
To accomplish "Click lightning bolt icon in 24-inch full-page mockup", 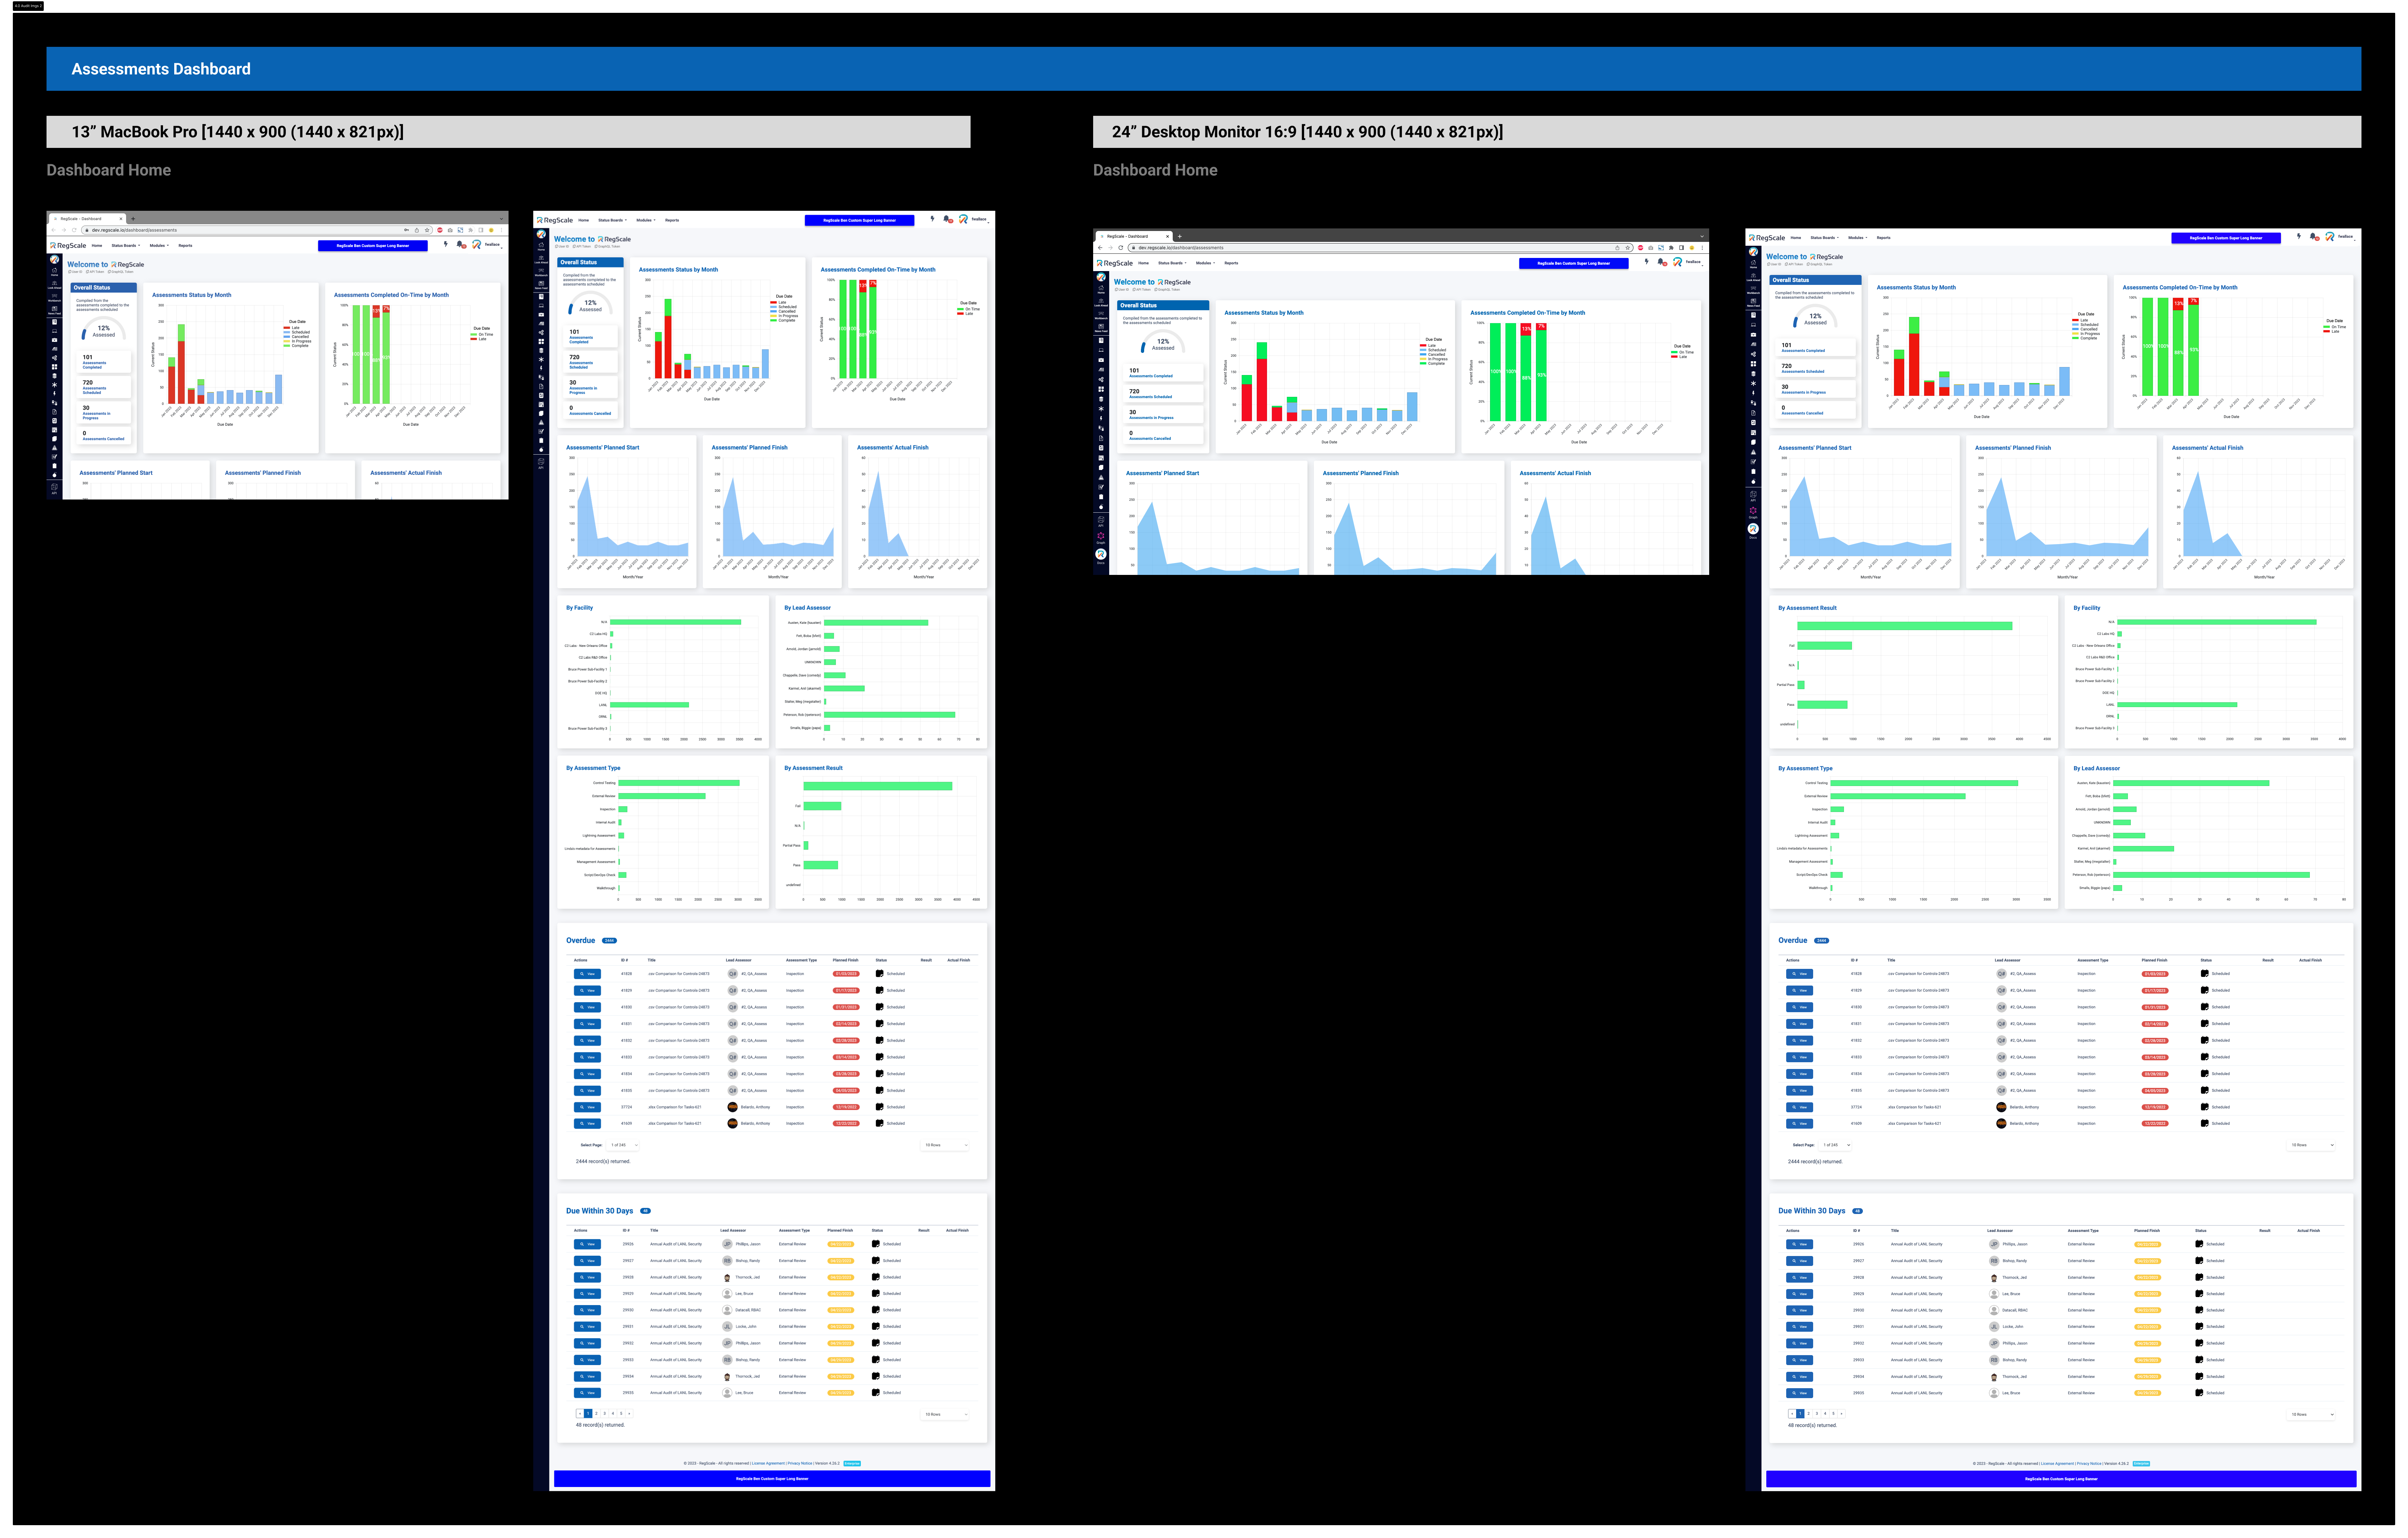I will pyautogui.click(x=2299, y=236).
